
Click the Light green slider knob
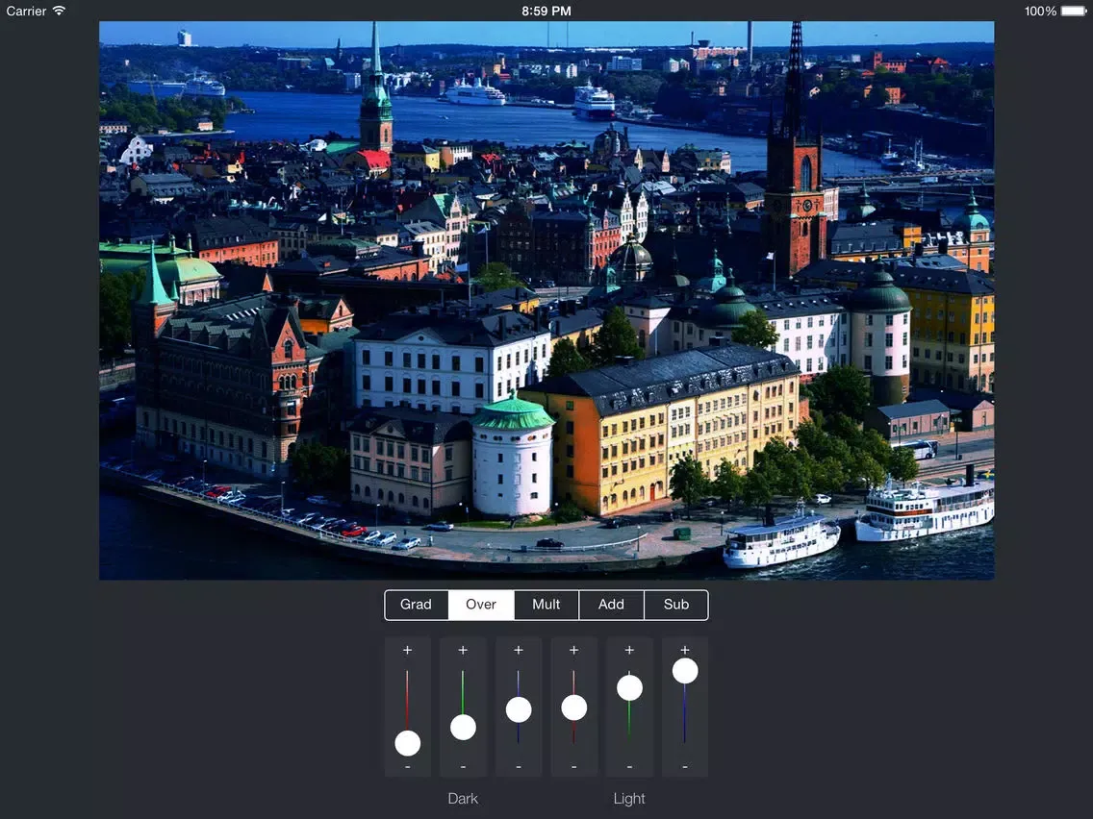coord(629,688)
